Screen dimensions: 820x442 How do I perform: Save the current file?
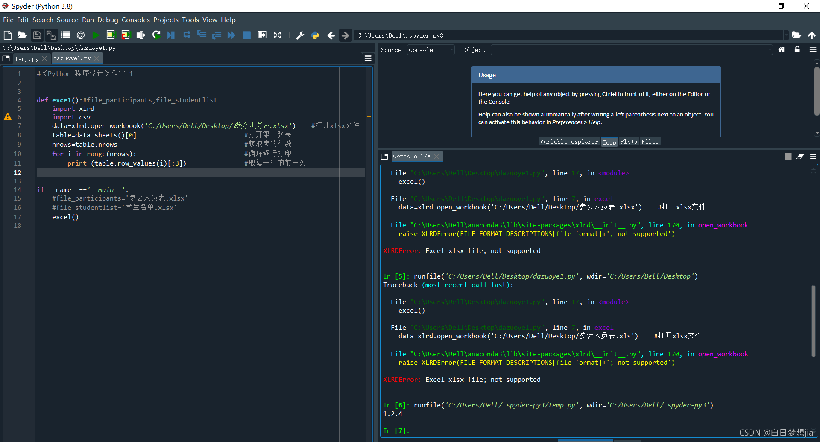click(37, 35)
